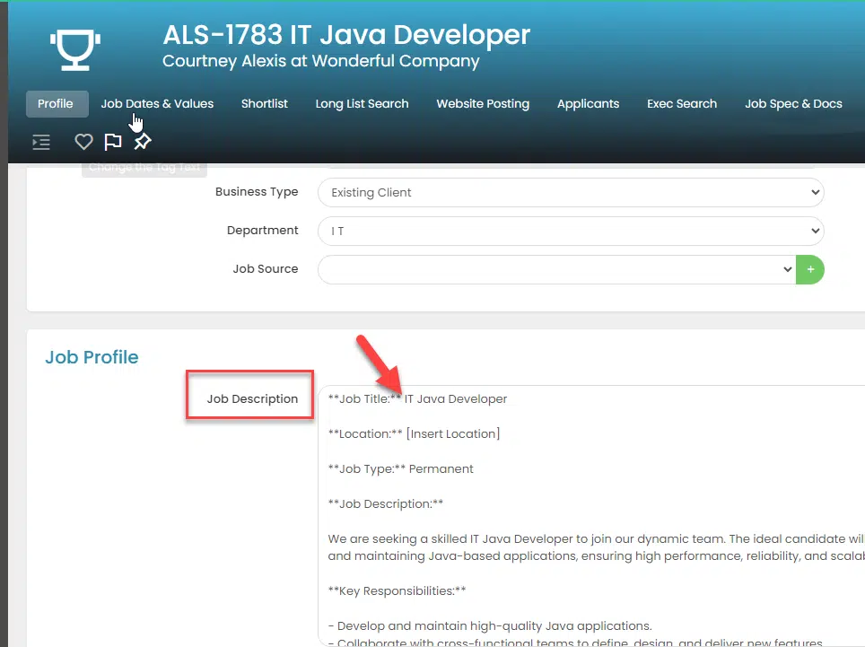Click the flag tag icon
The height and width of the screenshot is (647, 865).
click(112, 142)
